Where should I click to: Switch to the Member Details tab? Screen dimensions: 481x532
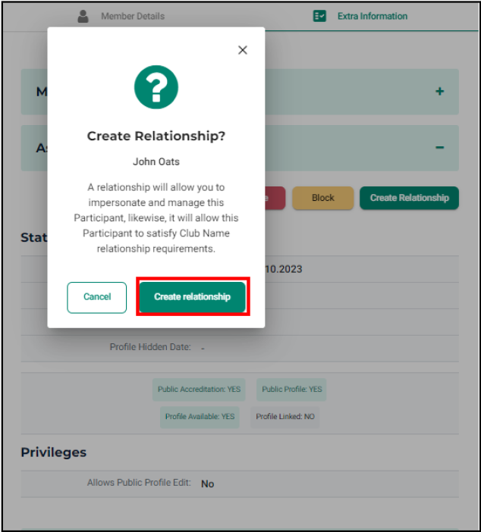pos(133,16)
